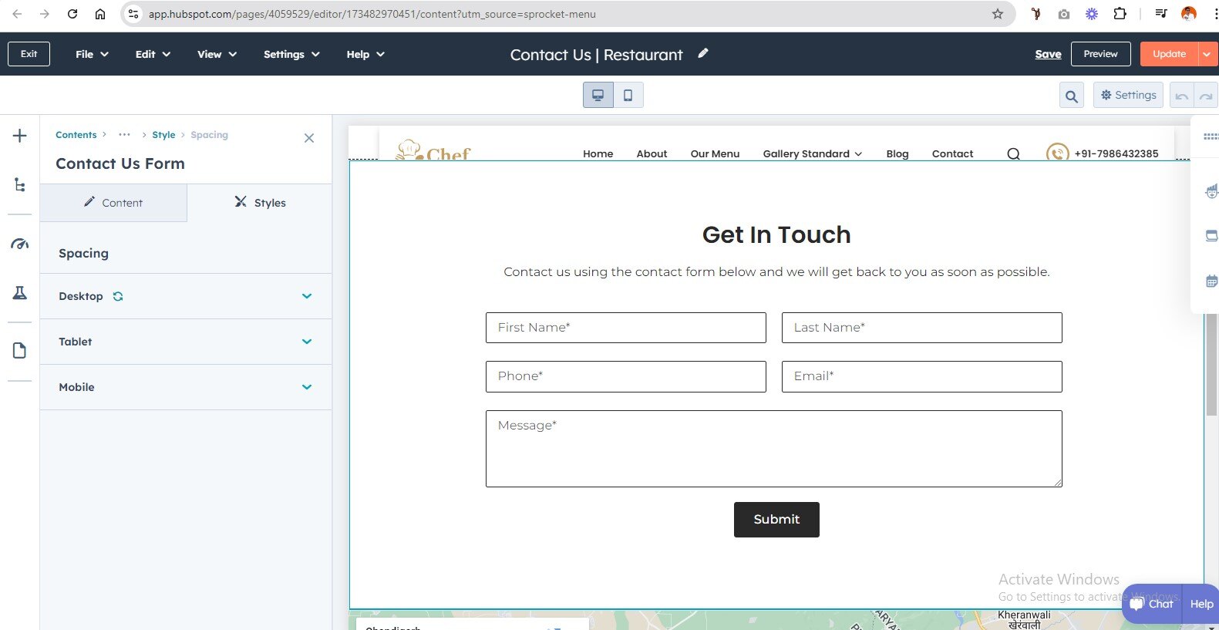Click the Add module plus icon
This screenshot has width=1219, height=630.
click(20, 136)
